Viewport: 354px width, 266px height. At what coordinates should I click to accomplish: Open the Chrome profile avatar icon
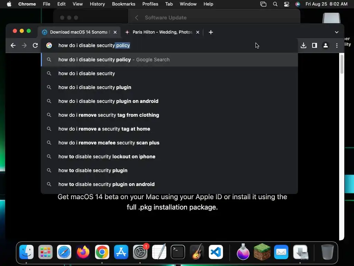pos(326,45)
